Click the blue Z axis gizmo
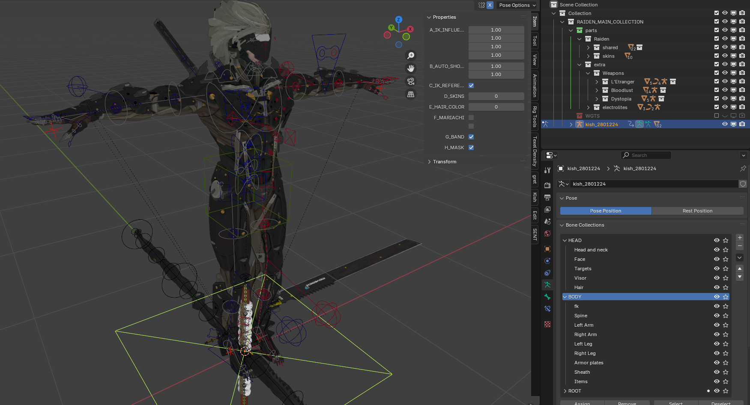 399,20
